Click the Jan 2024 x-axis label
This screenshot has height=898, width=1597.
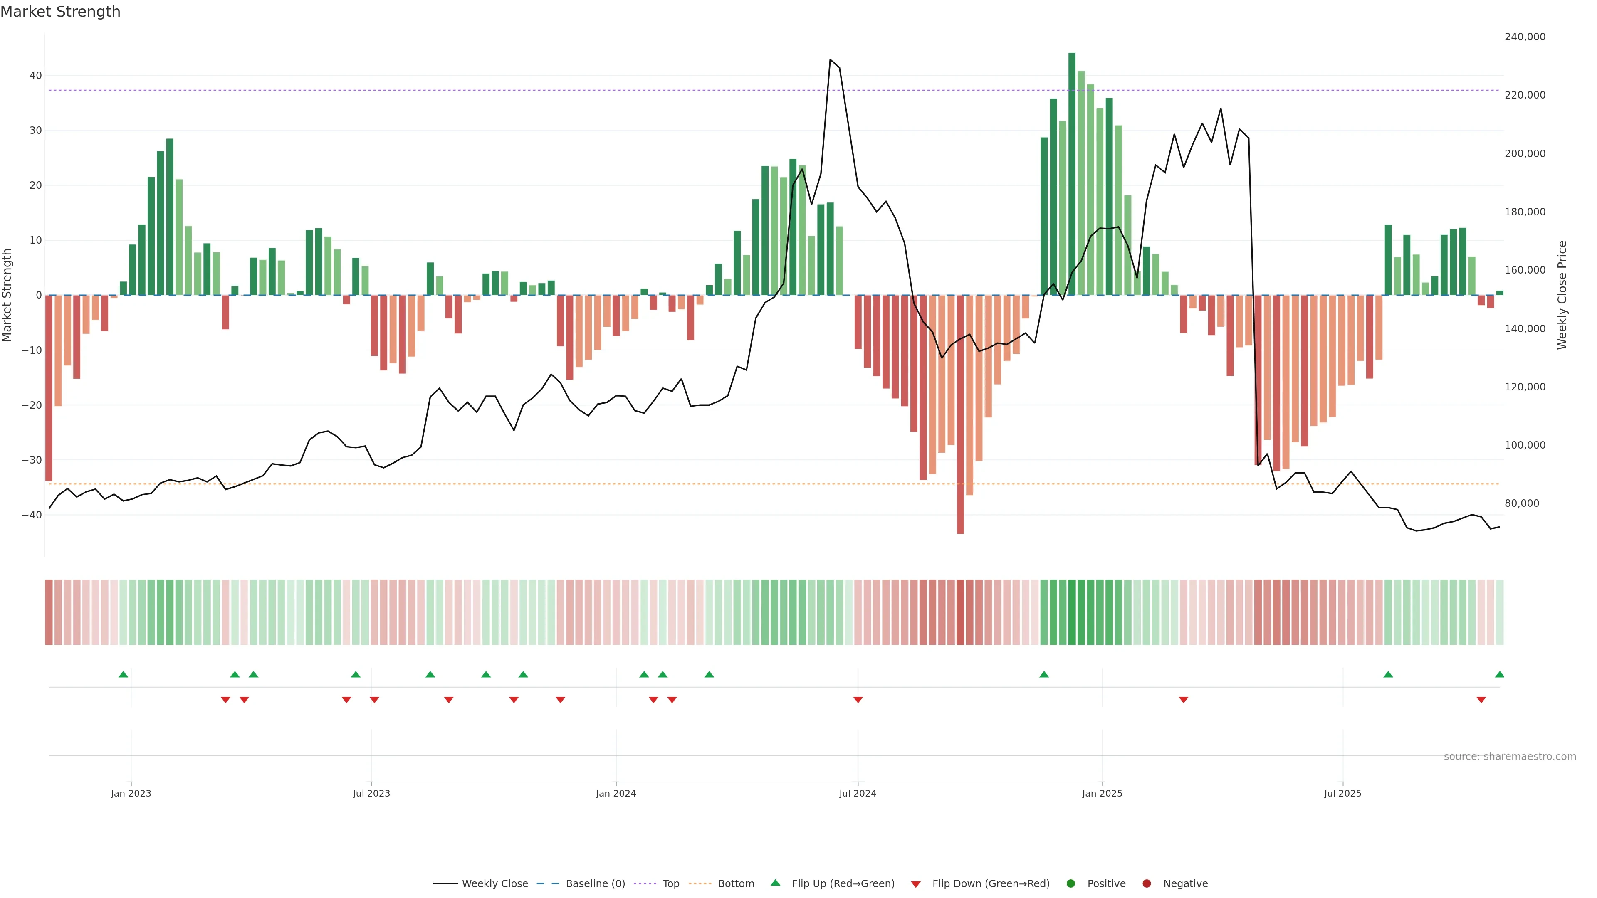coord(616,793)
